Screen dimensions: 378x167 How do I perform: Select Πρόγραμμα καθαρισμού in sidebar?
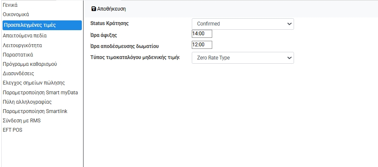(30, 64)
